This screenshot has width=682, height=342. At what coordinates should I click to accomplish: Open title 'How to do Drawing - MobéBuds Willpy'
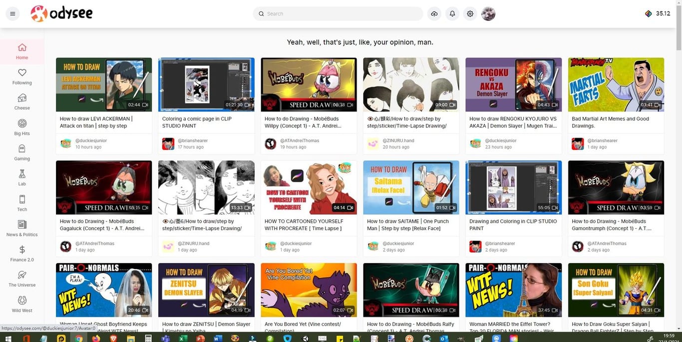(x=303, y=122)
